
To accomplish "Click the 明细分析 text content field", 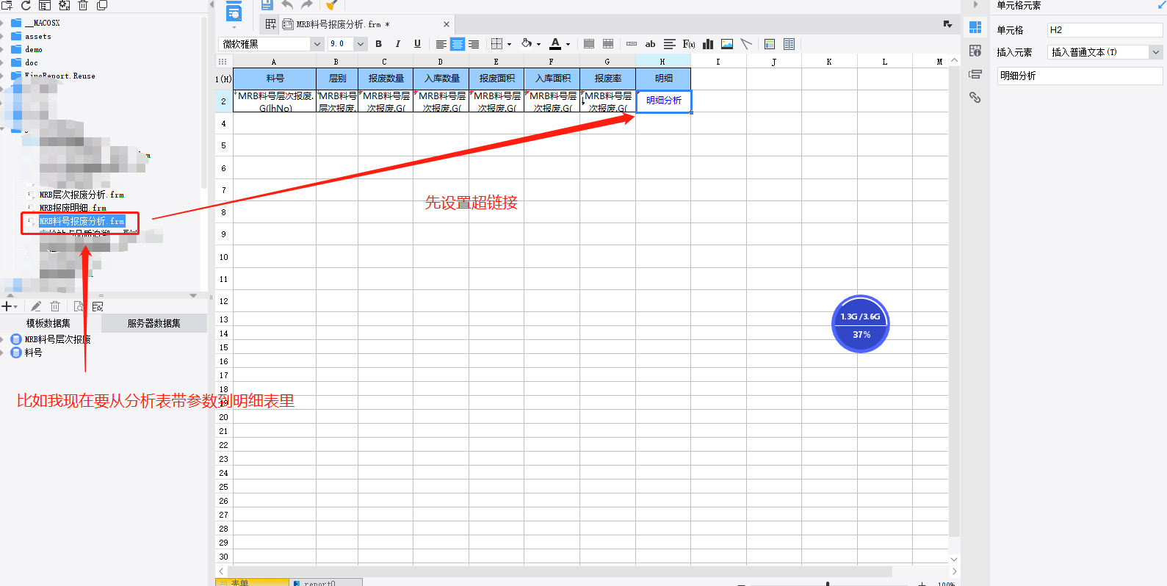I will (1080, 76).
